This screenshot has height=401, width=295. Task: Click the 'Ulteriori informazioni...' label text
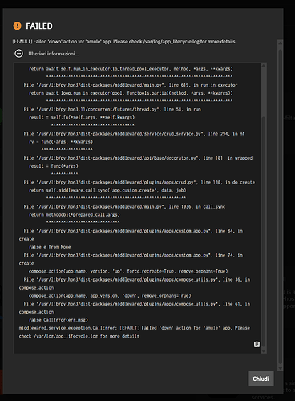tap(54, 54)
